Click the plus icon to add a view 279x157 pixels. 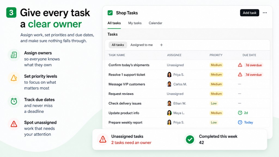(161, 45)
